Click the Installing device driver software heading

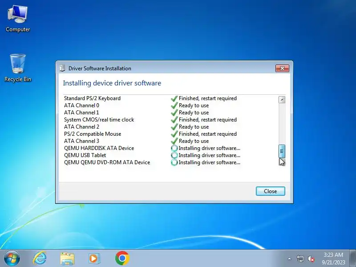112,83
